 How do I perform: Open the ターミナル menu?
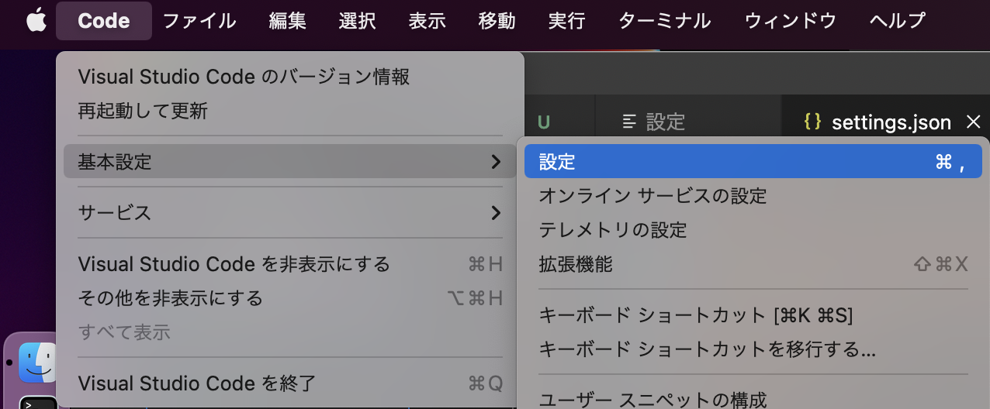pyautogui.click(x=664, y=21)
